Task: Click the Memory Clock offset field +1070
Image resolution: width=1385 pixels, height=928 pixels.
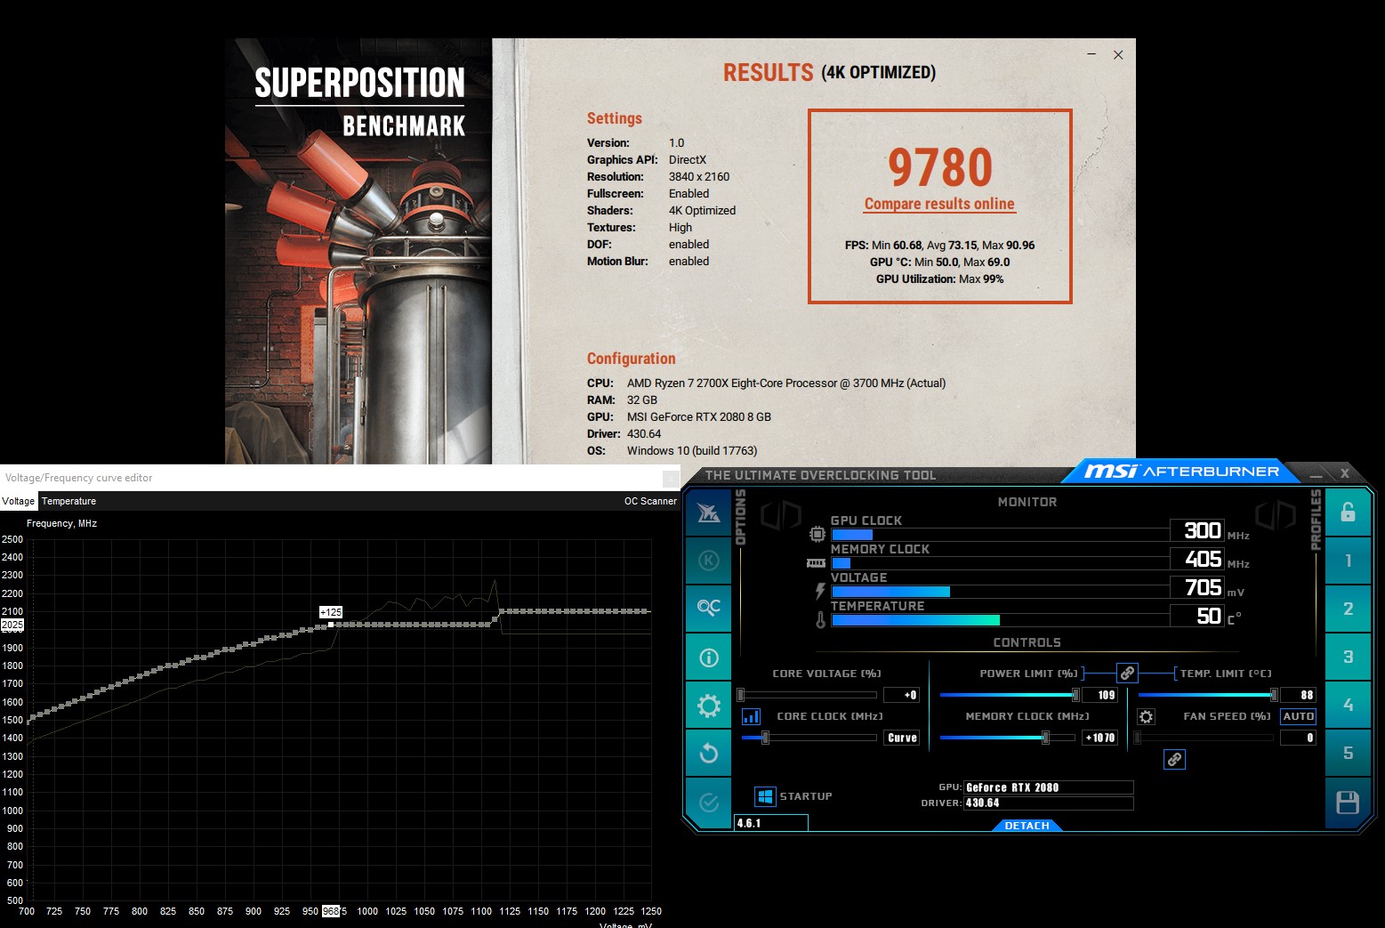Action: 1099,738
